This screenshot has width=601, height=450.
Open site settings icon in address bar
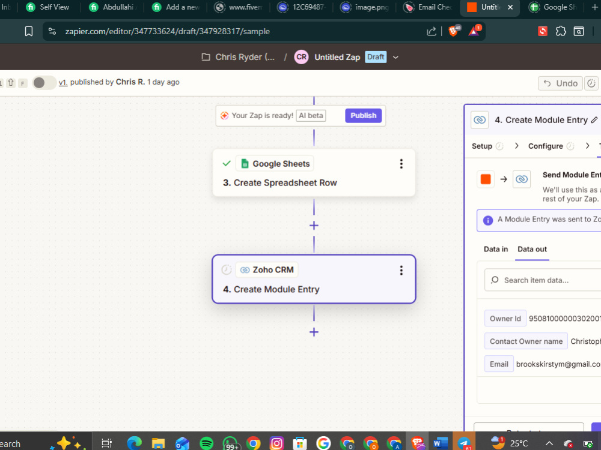point(52,31)
